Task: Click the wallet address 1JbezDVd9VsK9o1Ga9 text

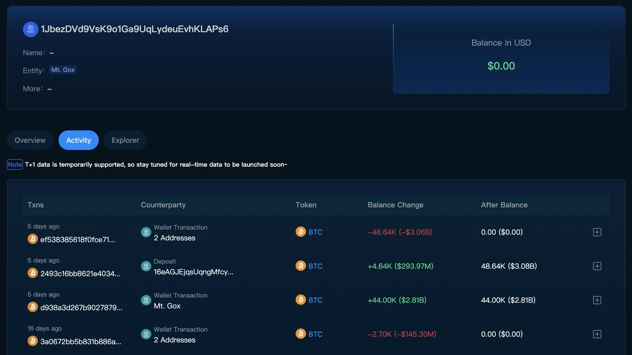Action: (x=134, y=29)
